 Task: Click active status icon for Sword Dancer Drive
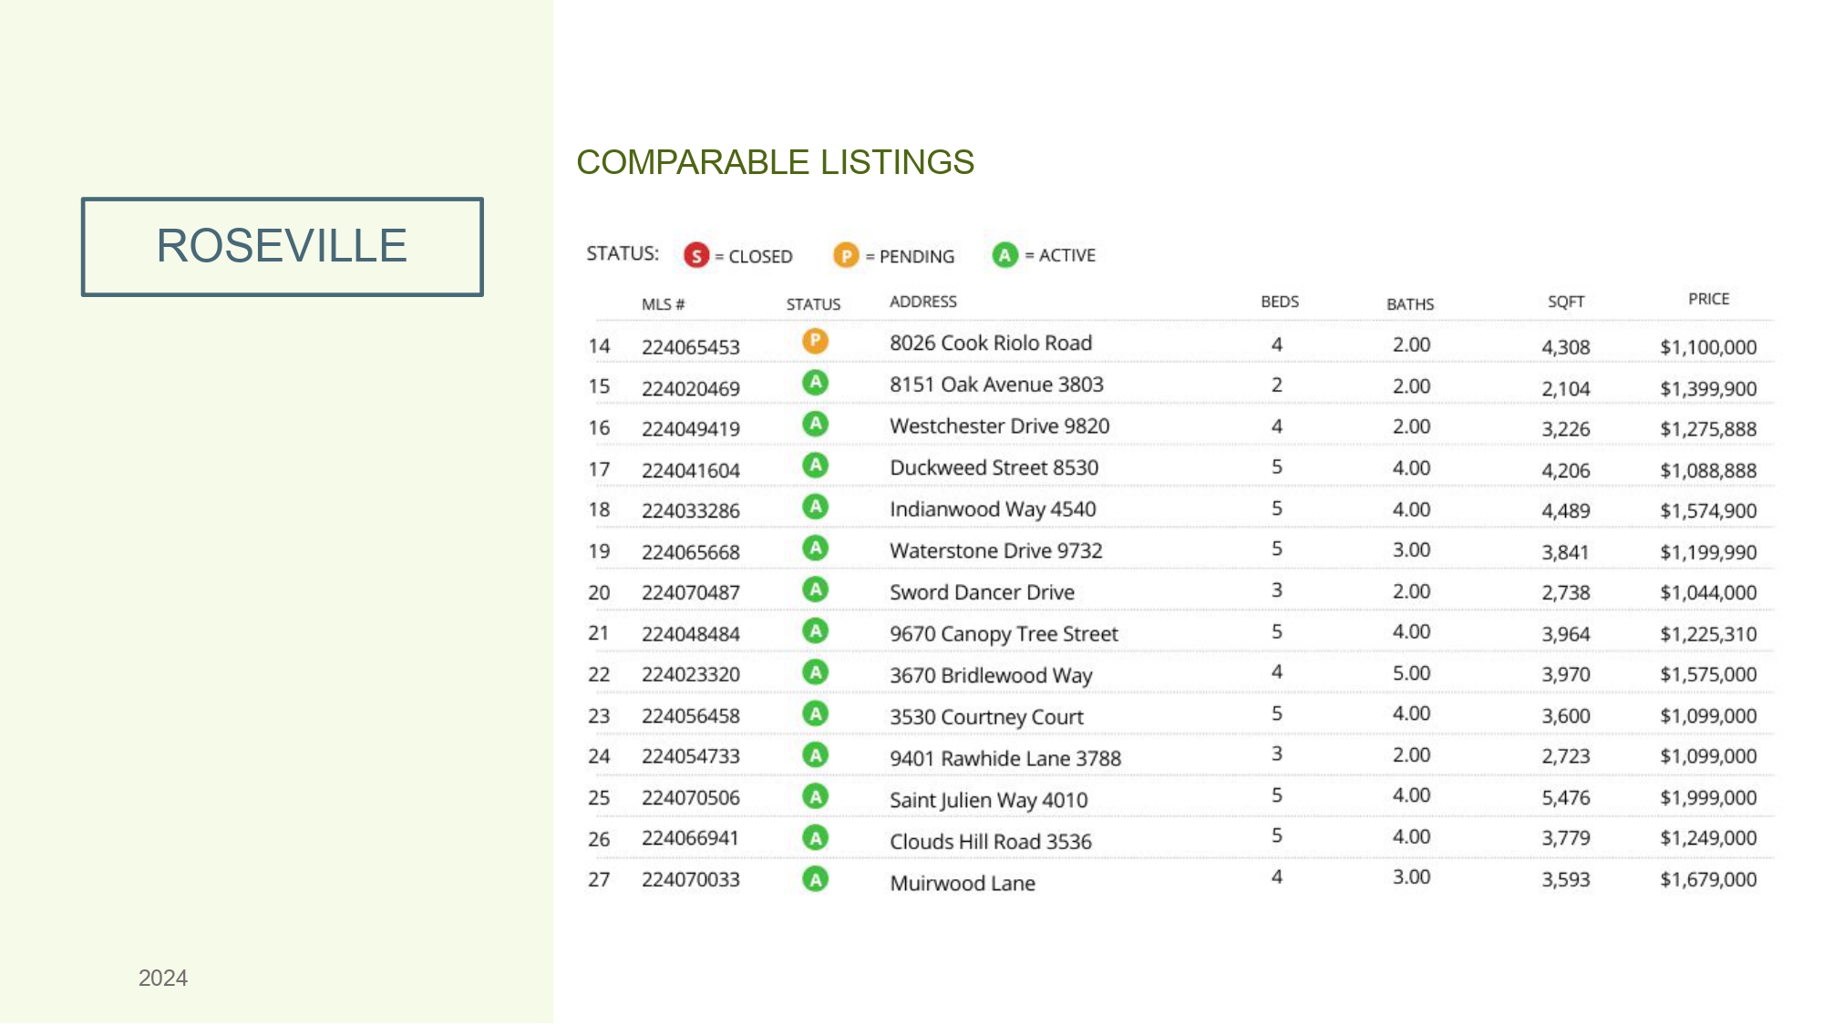815,589
